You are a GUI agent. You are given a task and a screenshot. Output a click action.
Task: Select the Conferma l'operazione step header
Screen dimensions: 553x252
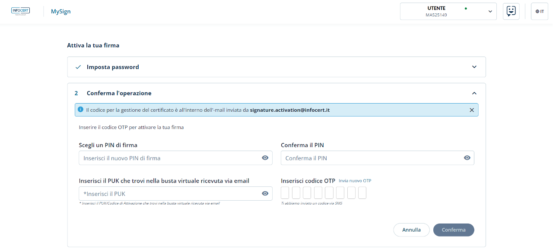tap(119, 93)
